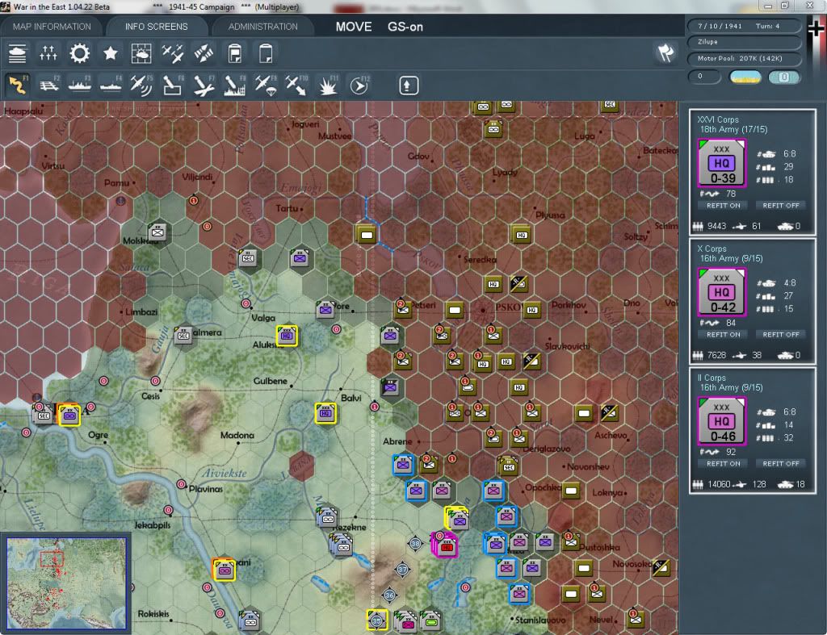Select II Corps HQ 0-46 counter

point(721,421)
